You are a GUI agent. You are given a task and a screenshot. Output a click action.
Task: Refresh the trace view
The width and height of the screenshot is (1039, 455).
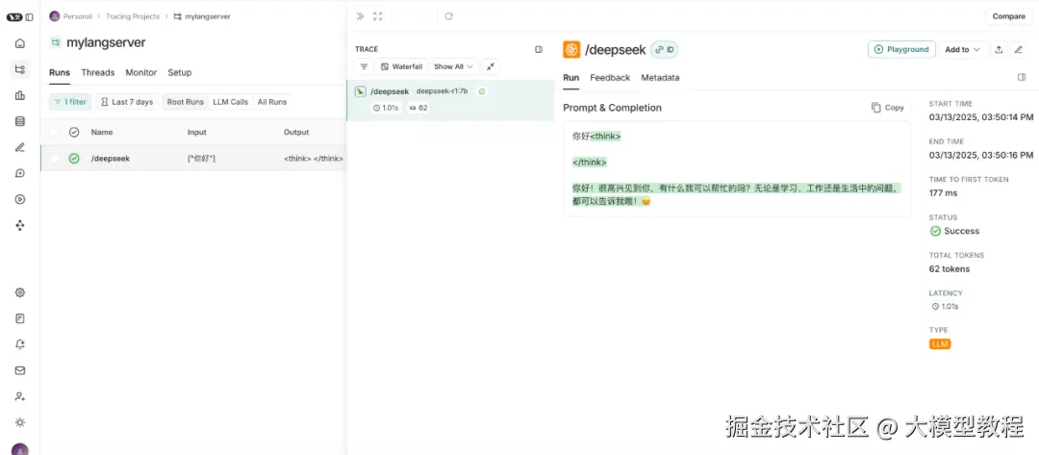[448, 16]
